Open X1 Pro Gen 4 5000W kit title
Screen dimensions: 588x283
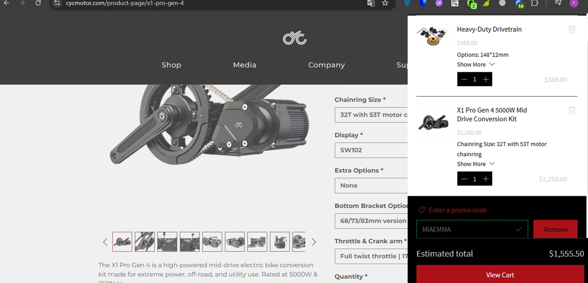492,115
